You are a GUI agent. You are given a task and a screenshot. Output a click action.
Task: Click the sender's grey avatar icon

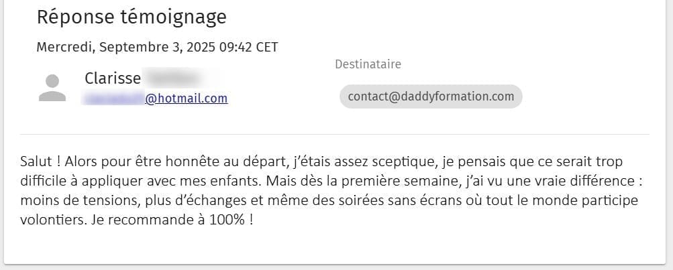click(x=52, y=88)
